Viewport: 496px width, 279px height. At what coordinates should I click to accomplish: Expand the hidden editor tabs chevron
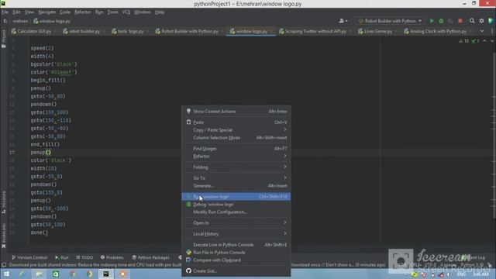[x=482, y=31]
